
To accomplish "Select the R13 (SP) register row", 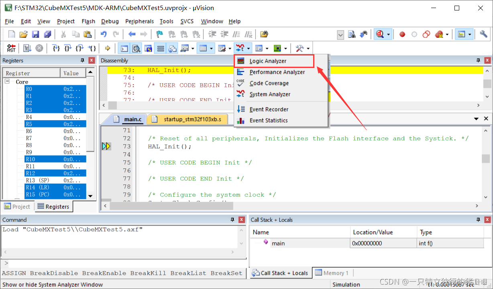I will coord(55,180).
